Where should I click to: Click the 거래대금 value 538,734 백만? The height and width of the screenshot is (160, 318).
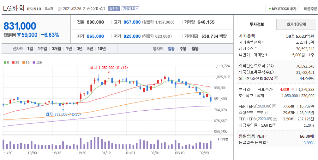pyautogui.click(x=214, y=36)
